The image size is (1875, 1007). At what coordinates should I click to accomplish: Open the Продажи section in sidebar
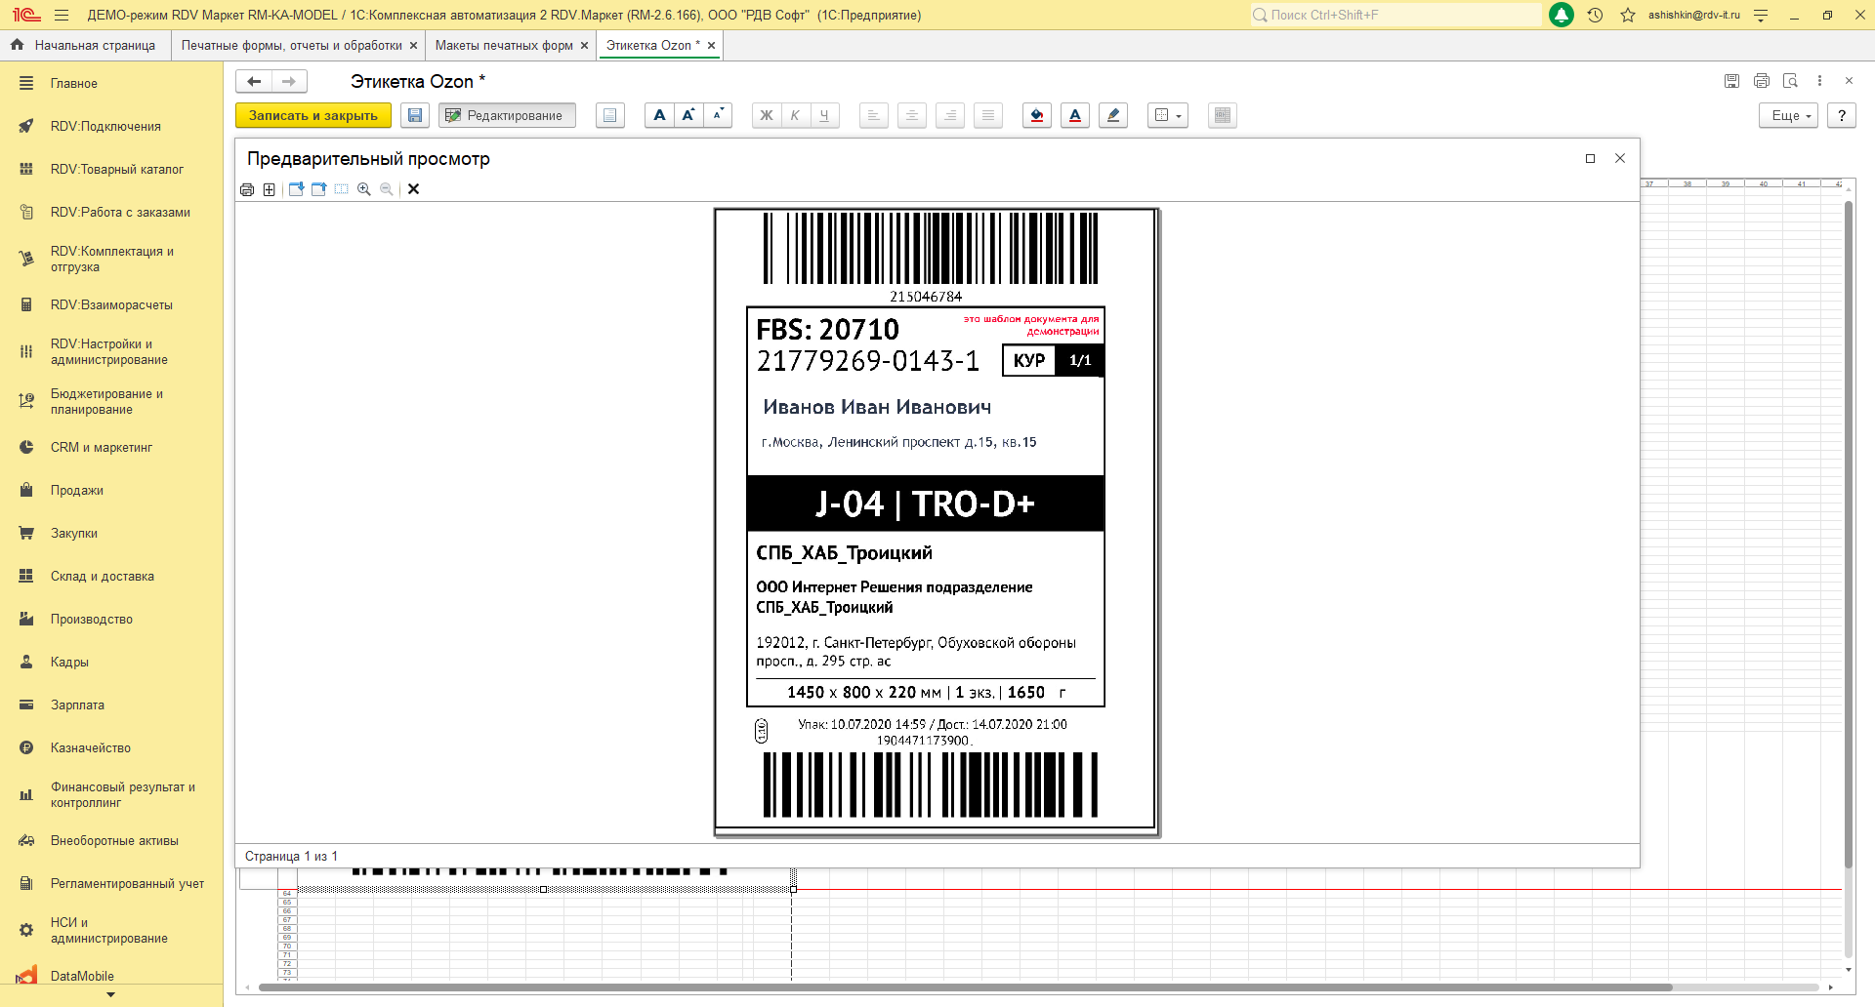[77, 490]
